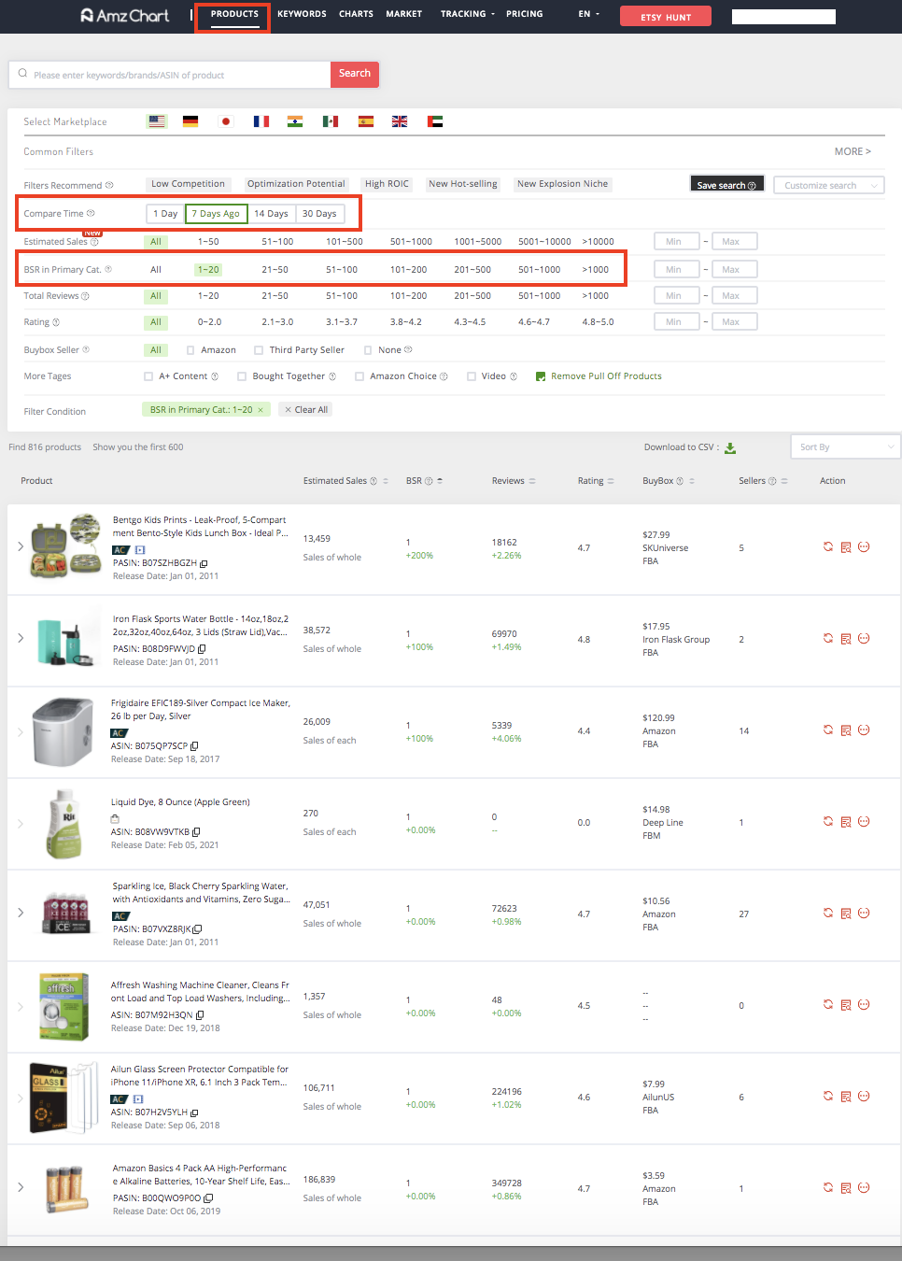The height and width of the screenshot is (1261, 902).
Task: Sort by the Sellers column arrows
Action: (784, 481)
